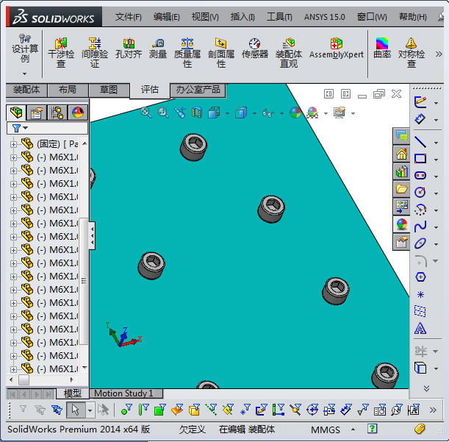The height and width of the screenshot is (442, 449).
Task: Click the appearance color sphere in view toolbar
Action: (x=295, y=113)
